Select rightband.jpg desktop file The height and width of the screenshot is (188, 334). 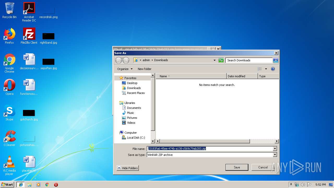click(x=49, y=38)
